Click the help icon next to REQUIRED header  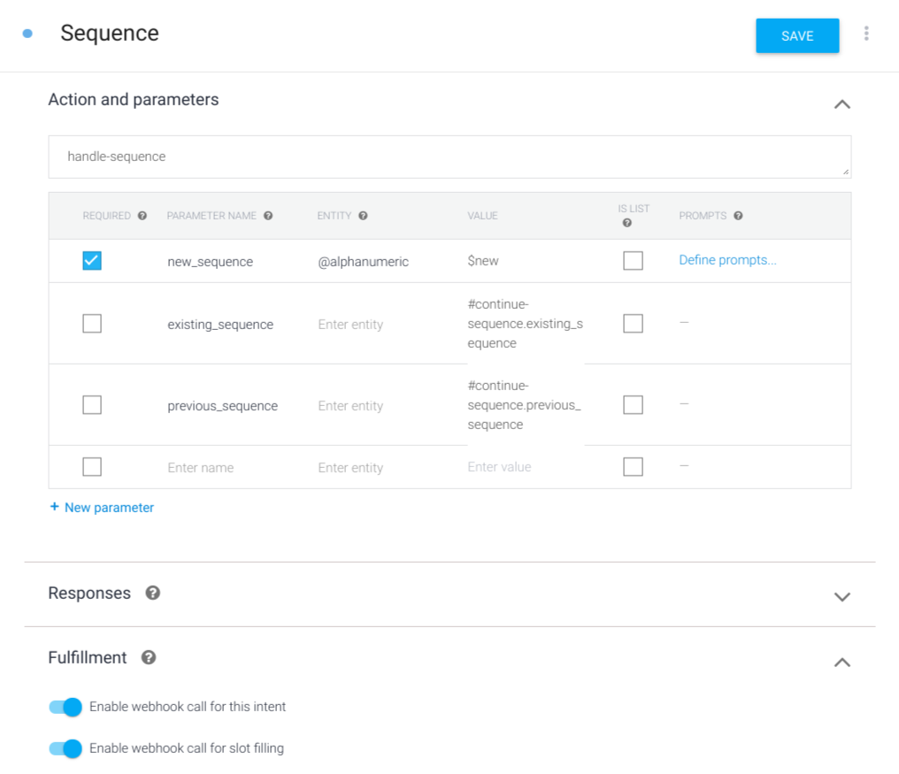(x=142, y=216)
